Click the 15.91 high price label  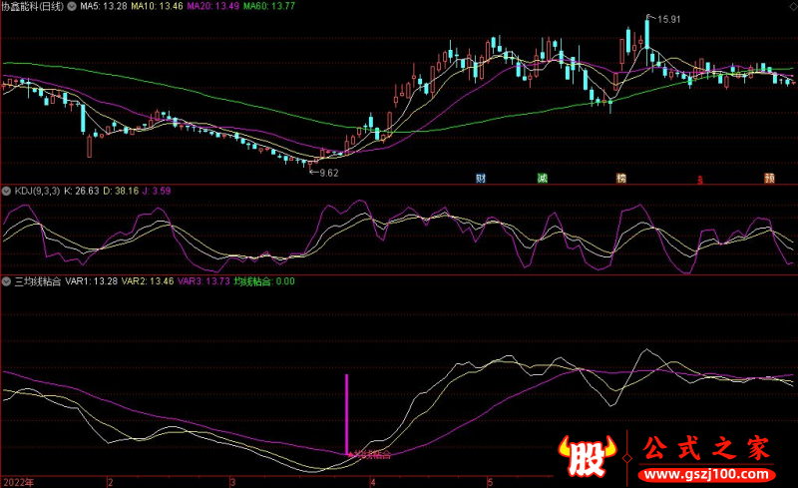(666, 19)
